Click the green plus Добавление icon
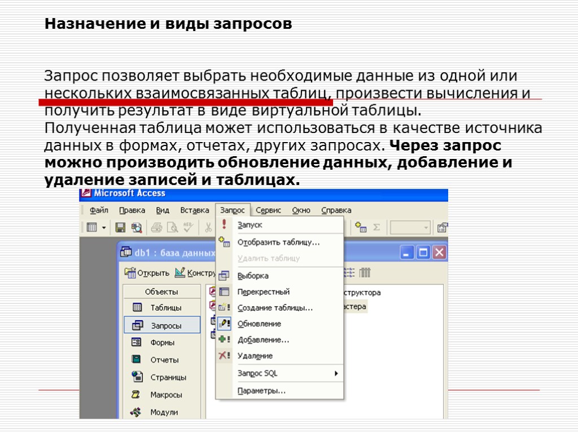 point(224,339)
